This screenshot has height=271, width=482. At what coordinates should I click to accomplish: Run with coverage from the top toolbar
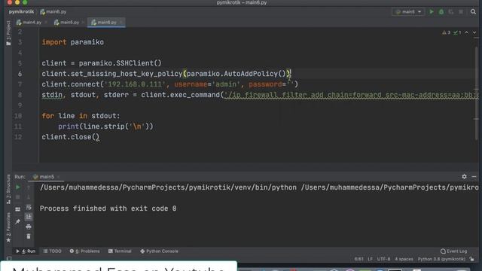[x=451, y=12]
